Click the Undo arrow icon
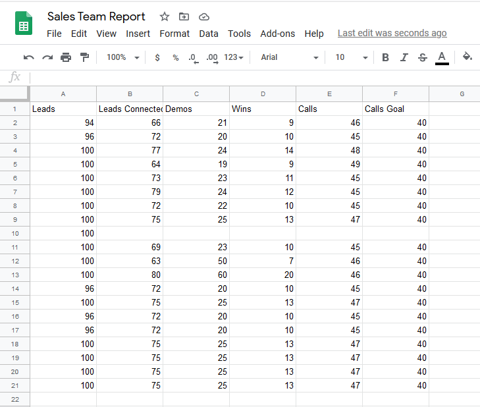 [x=28, y=57]
